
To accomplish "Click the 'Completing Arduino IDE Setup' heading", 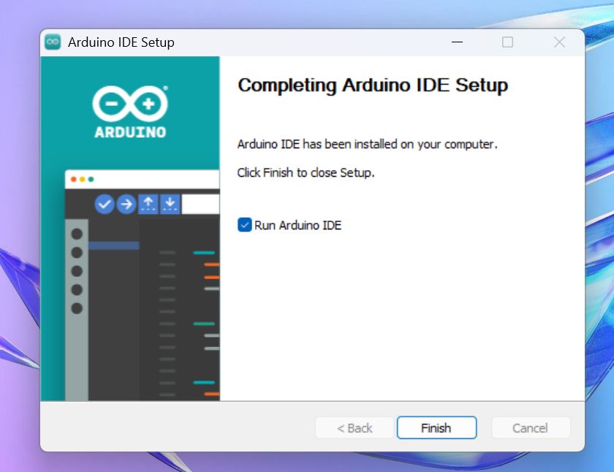I will [x=373, y=85].
